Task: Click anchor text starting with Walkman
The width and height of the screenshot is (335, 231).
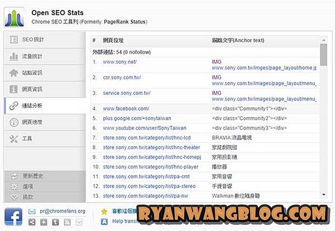Action: [236, 196]
